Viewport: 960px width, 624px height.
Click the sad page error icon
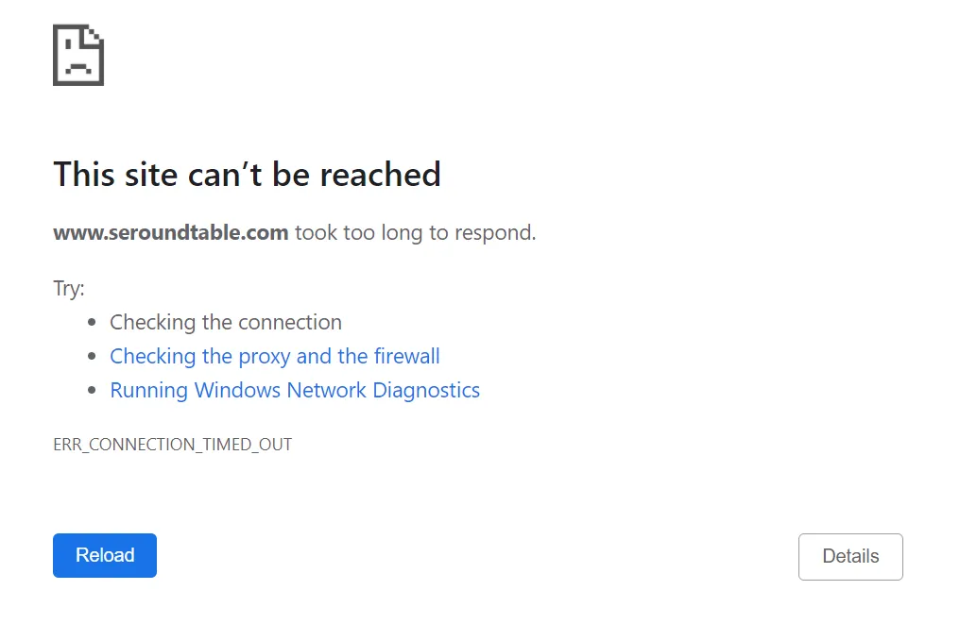(x=77, y=55)
